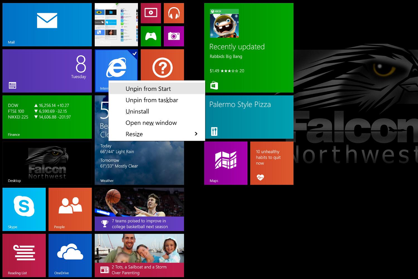
Task: Open the Mail tile
Action: (x=47, y=25)
